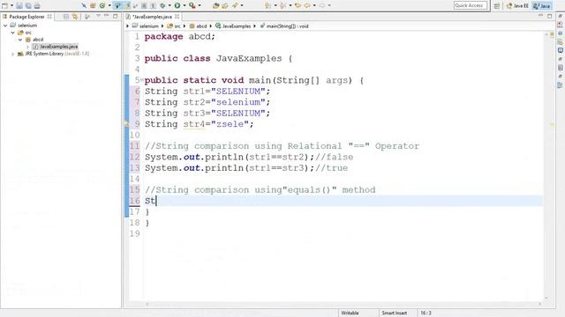Collapse the abcd package node

(20, 40)
